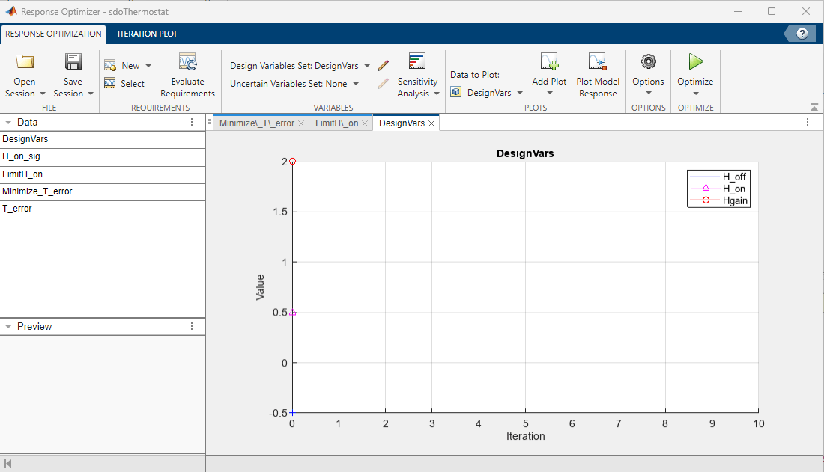Open the Options gear icon

(x=648, y=62)
